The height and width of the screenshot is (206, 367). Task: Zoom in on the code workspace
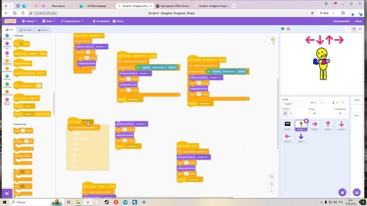pyautogui.click(x=271, y=176)
